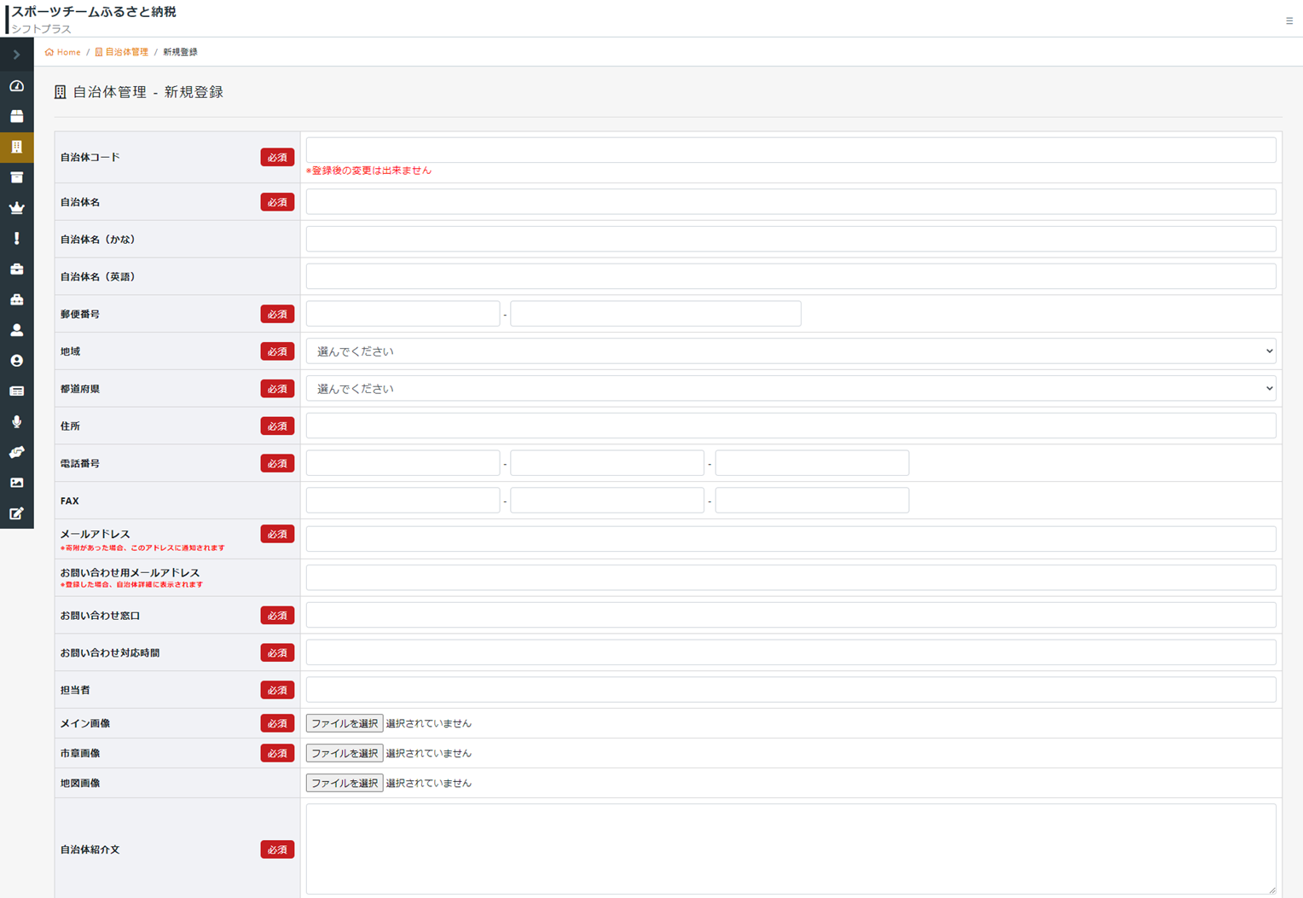Screen dimensions: 1303x898
Task: Open the microphone icon in sidebar
Action: click(16, 422)
